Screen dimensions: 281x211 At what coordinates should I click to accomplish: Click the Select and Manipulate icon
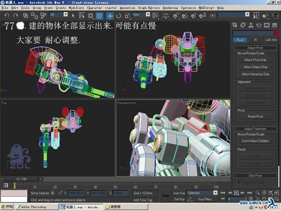tap(166, 16)
